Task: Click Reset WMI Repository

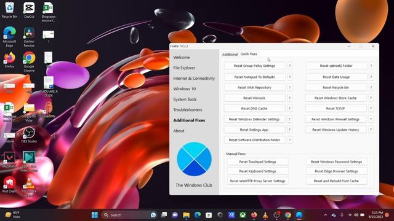Action: pos(254,87)
